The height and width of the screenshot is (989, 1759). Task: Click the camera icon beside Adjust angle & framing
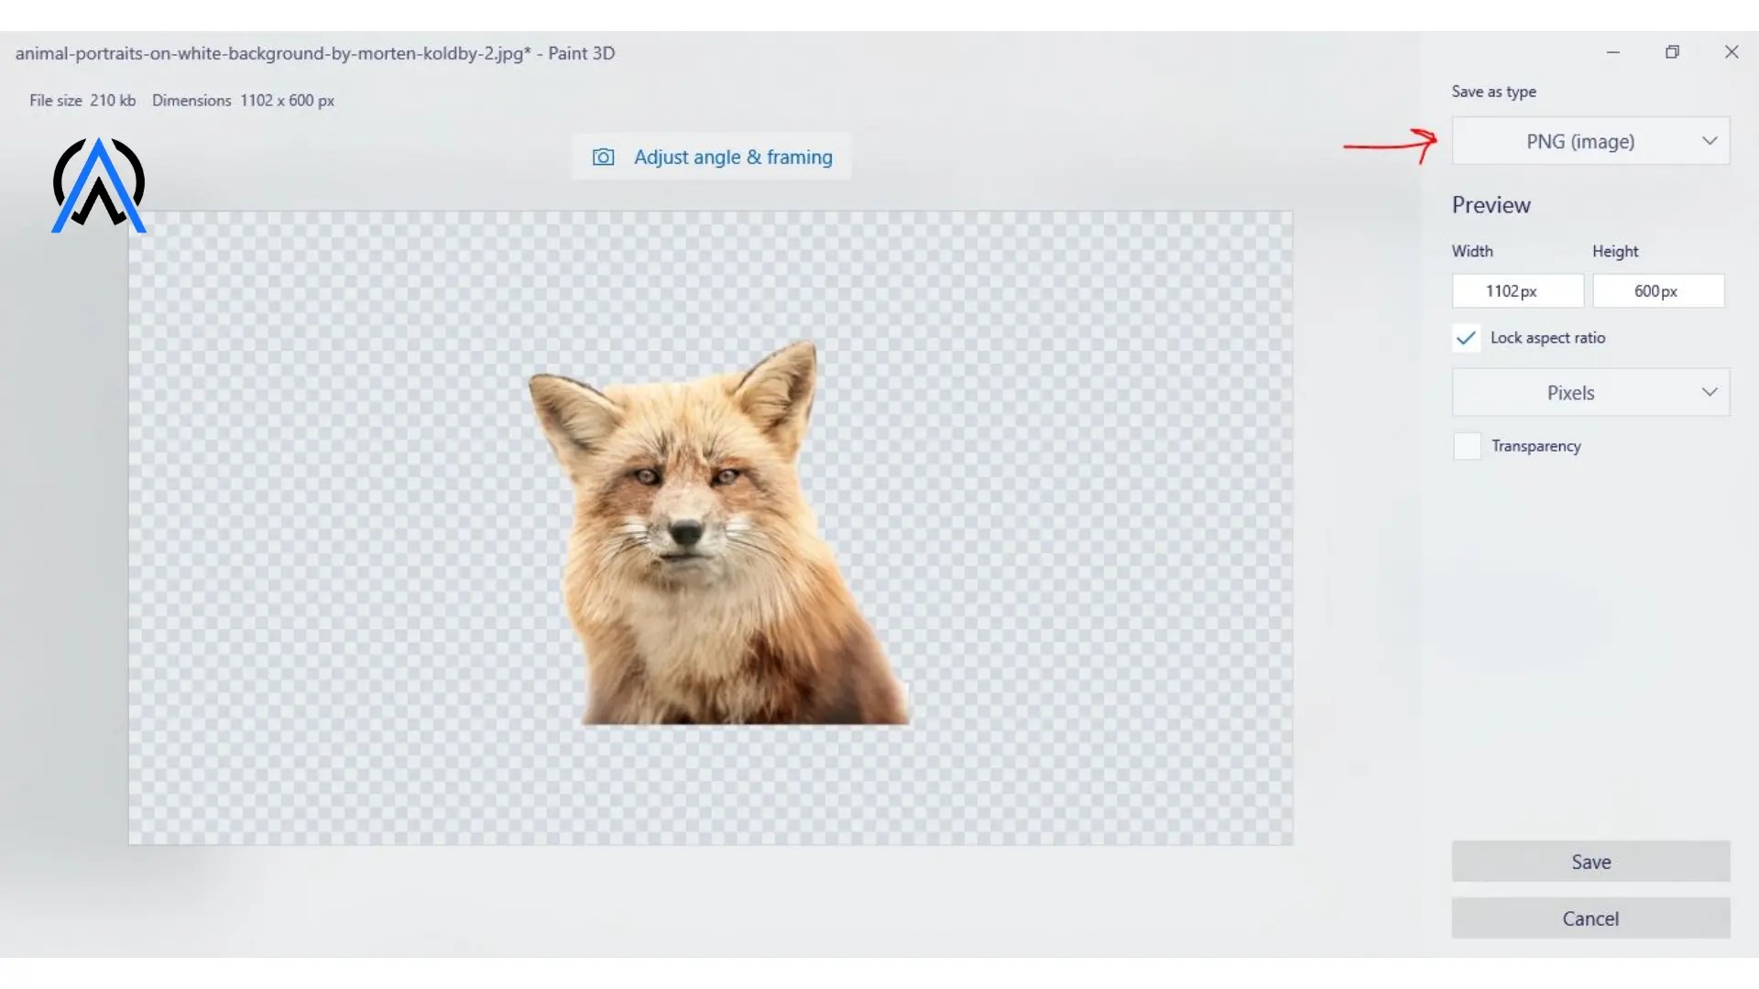[604, 157]
